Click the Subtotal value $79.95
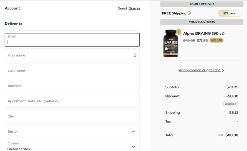This screenshot has width=247, height=151. coord(232,87)
